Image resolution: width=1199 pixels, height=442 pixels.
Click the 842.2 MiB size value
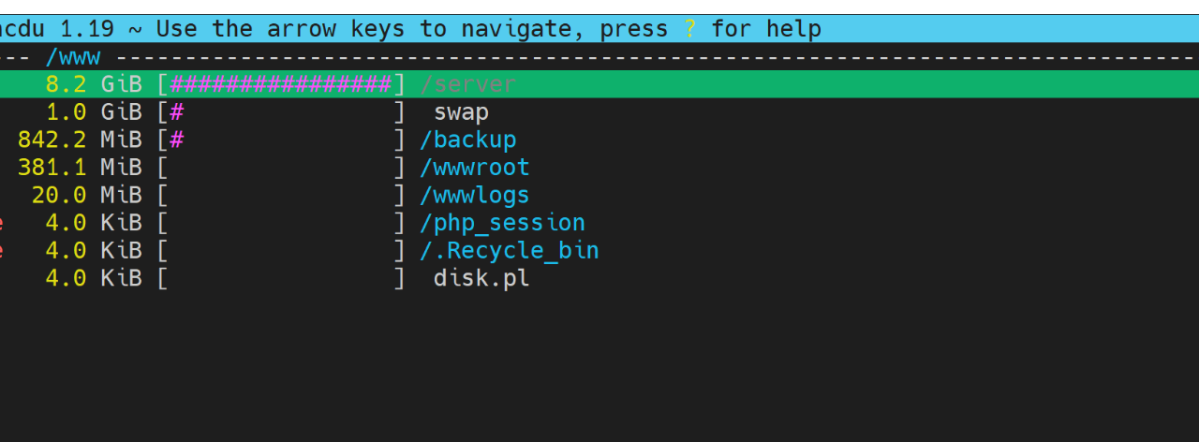(x=80, y=140)
